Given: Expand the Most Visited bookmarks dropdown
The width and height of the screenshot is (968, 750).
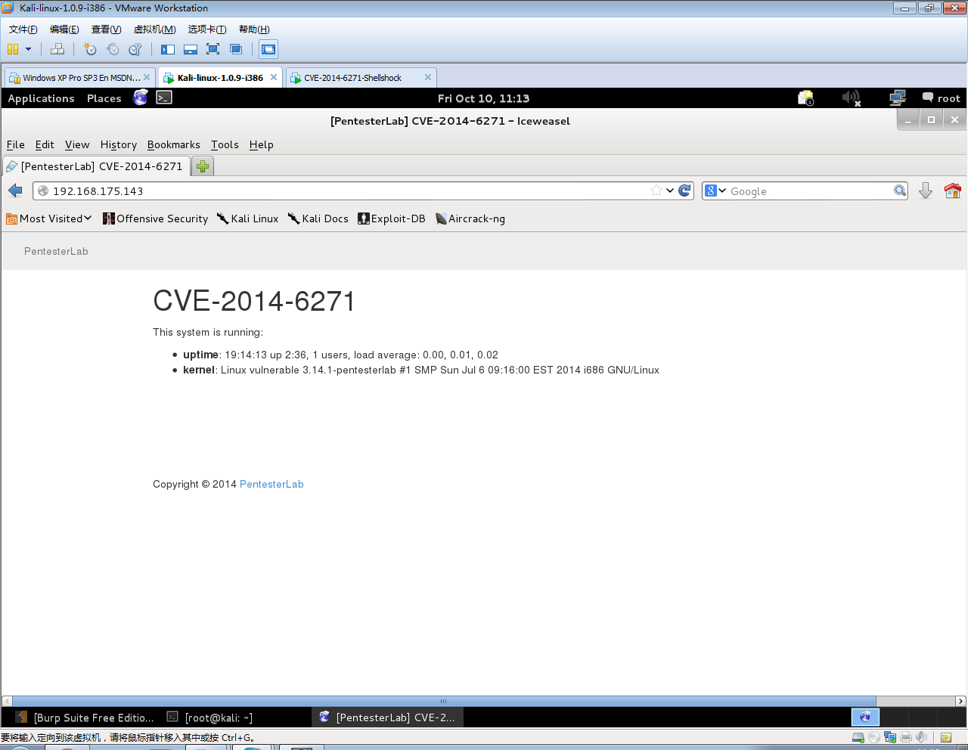Looking at the screenshot, I should 49,218.
